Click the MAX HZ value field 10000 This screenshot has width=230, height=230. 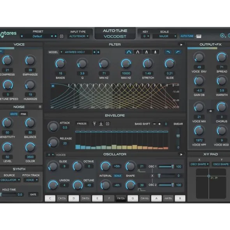tap(126, 73)
